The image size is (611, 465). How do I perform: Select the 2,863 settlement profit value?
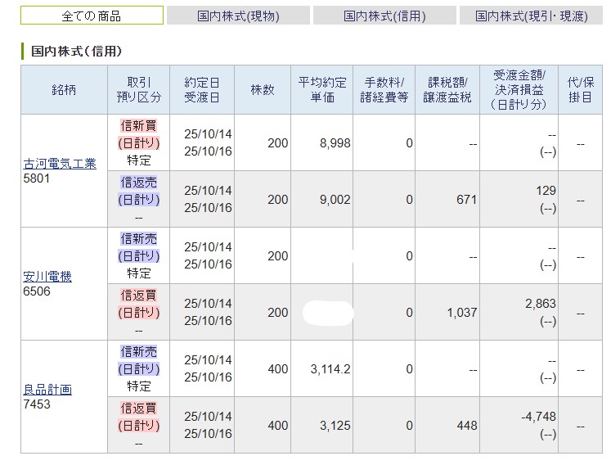pos(541,304)
